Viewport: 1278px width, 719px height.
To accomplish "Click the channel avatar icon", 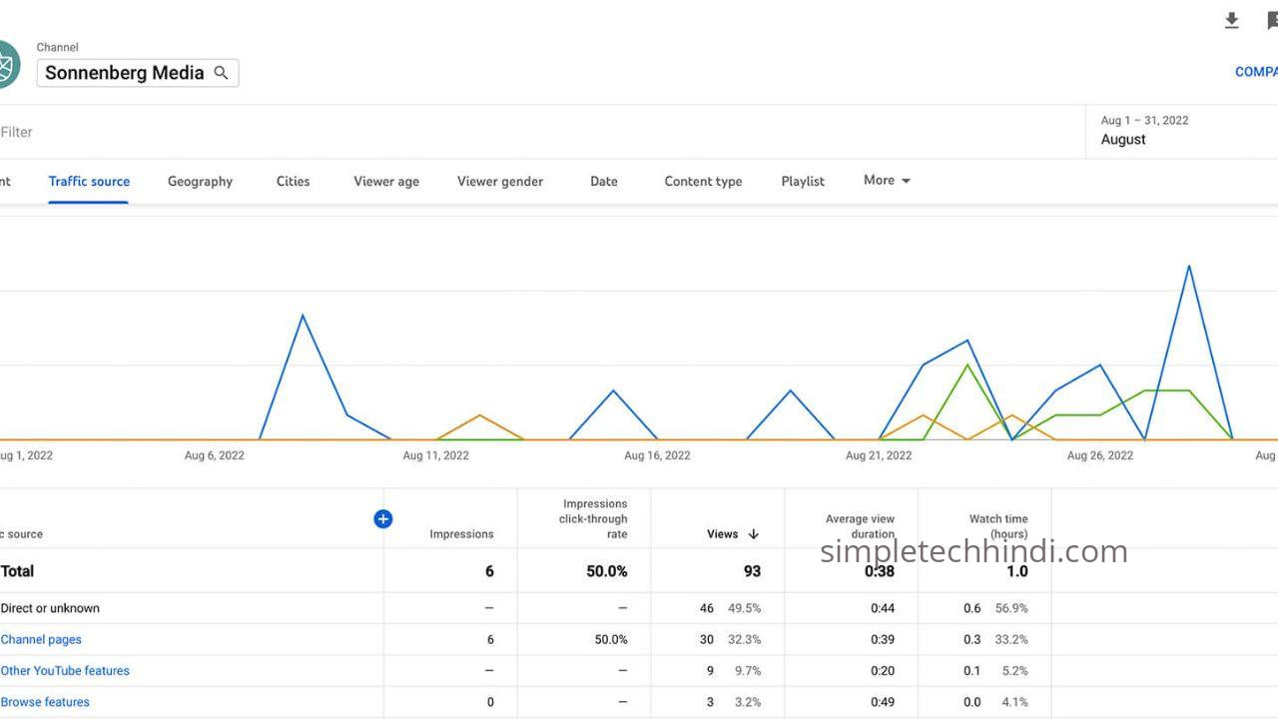I will click(x=6, y=65).
